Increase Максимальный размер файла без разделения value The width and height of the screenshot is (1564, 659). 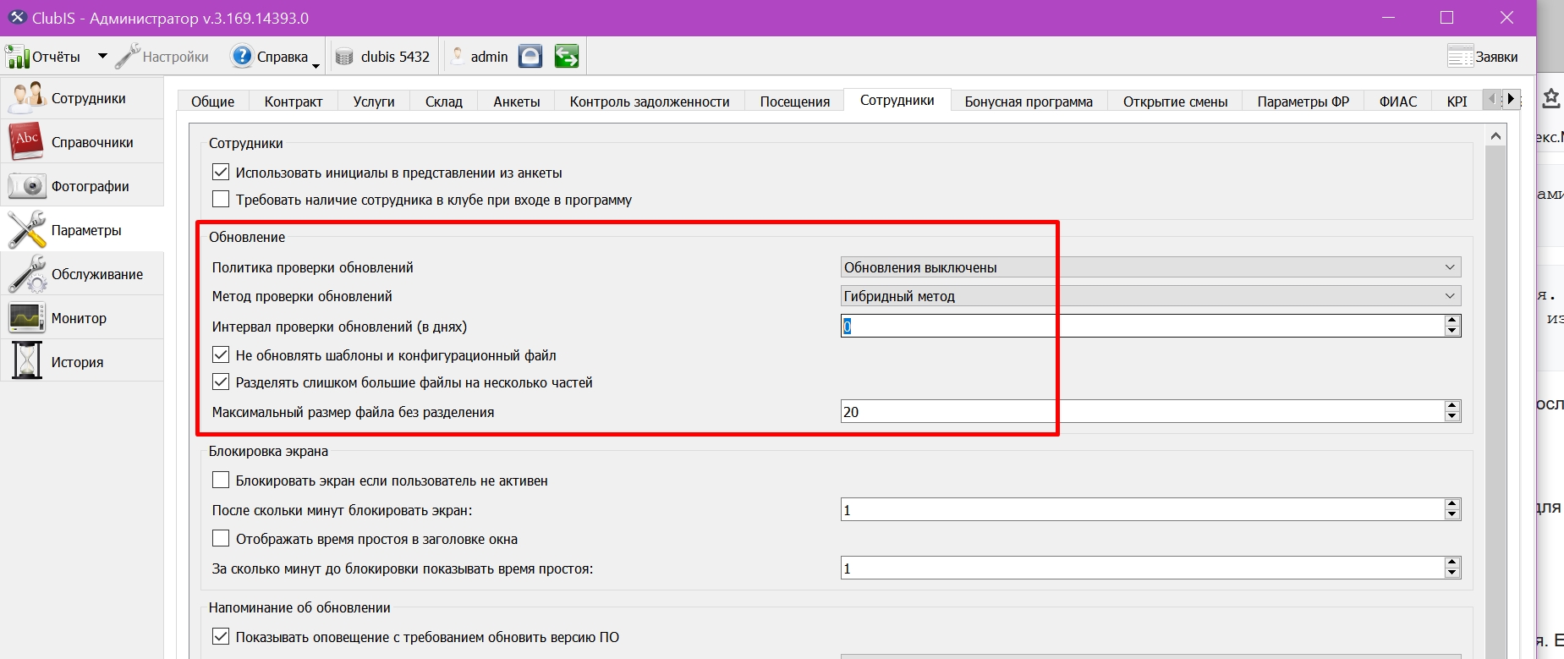pos(1452,407)
